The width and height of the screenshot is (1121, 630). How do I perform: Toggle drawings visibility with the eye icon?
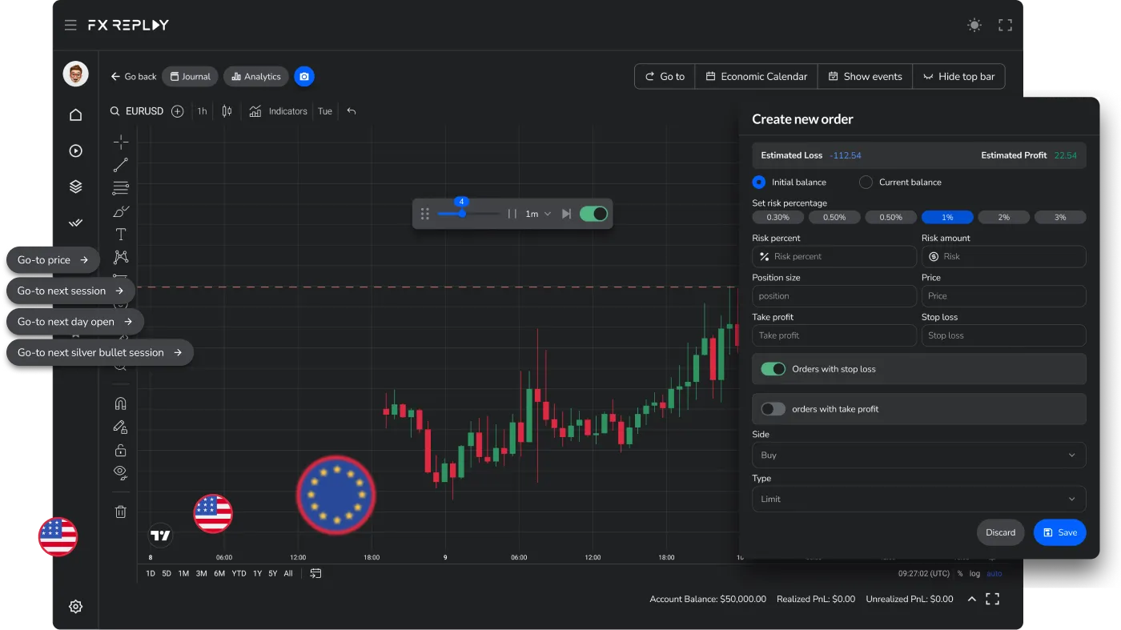[x=121, y=472]
